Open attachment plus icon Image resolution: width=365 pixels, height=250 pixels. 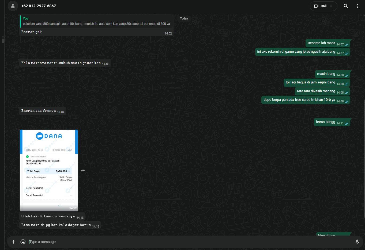(13, 242)
